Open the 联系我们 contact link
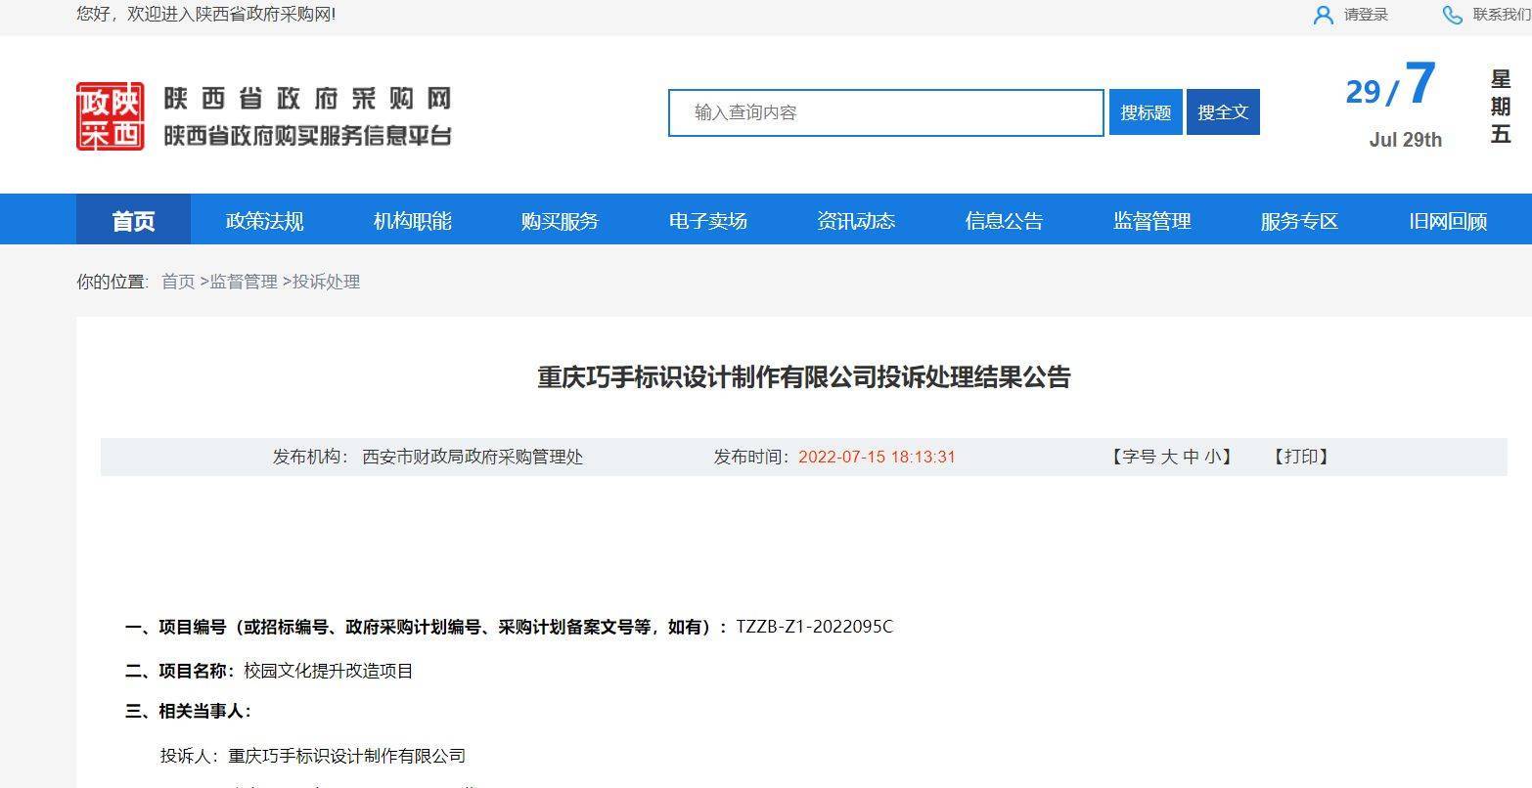The height and width of the screenshot is (788, 1532). point(1501,15)
